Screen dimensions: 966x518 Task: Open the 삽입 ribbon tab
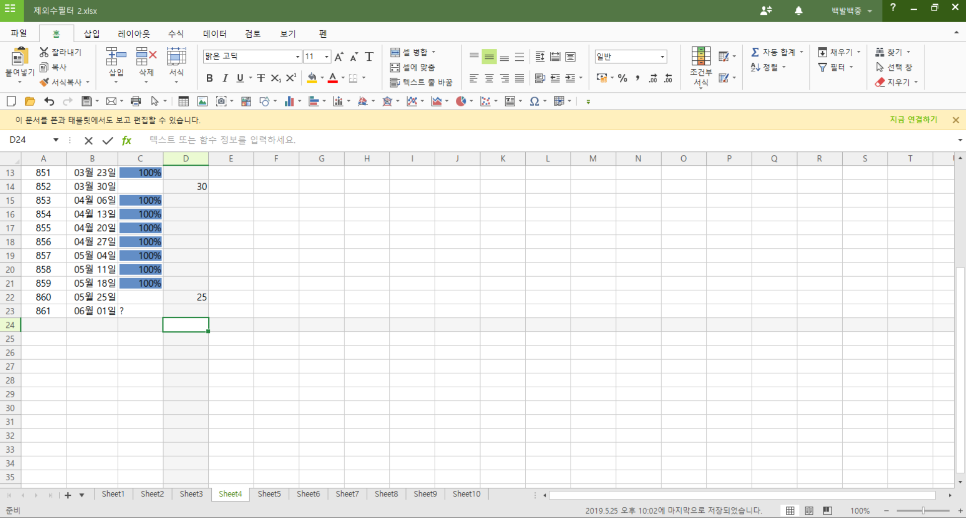[x=92, y=34]
